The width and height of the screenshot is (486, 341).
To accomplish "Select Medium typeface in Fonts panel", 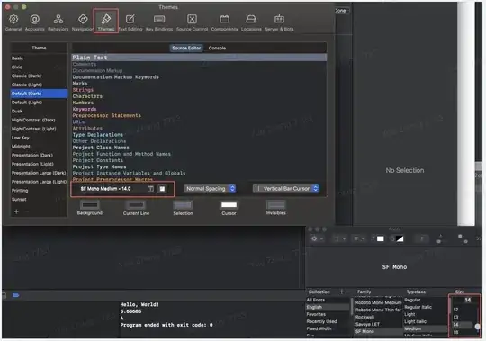I will pos(413,328).
